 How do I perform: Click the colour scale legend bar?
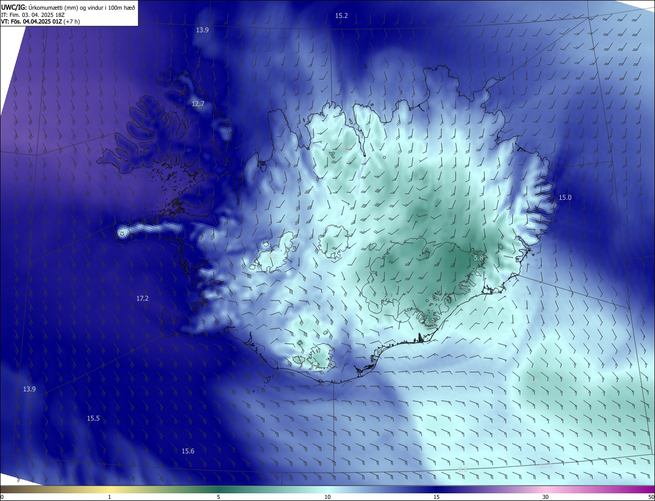[x=327, y=489]
